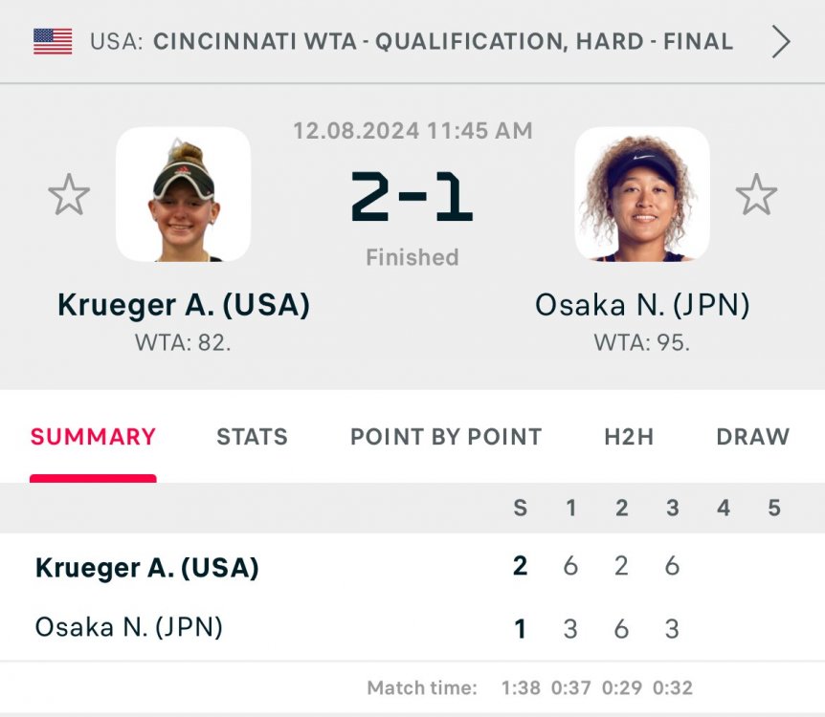Screen dimensions: 825x717
Task: View the H2H tab
Action: 629,437
